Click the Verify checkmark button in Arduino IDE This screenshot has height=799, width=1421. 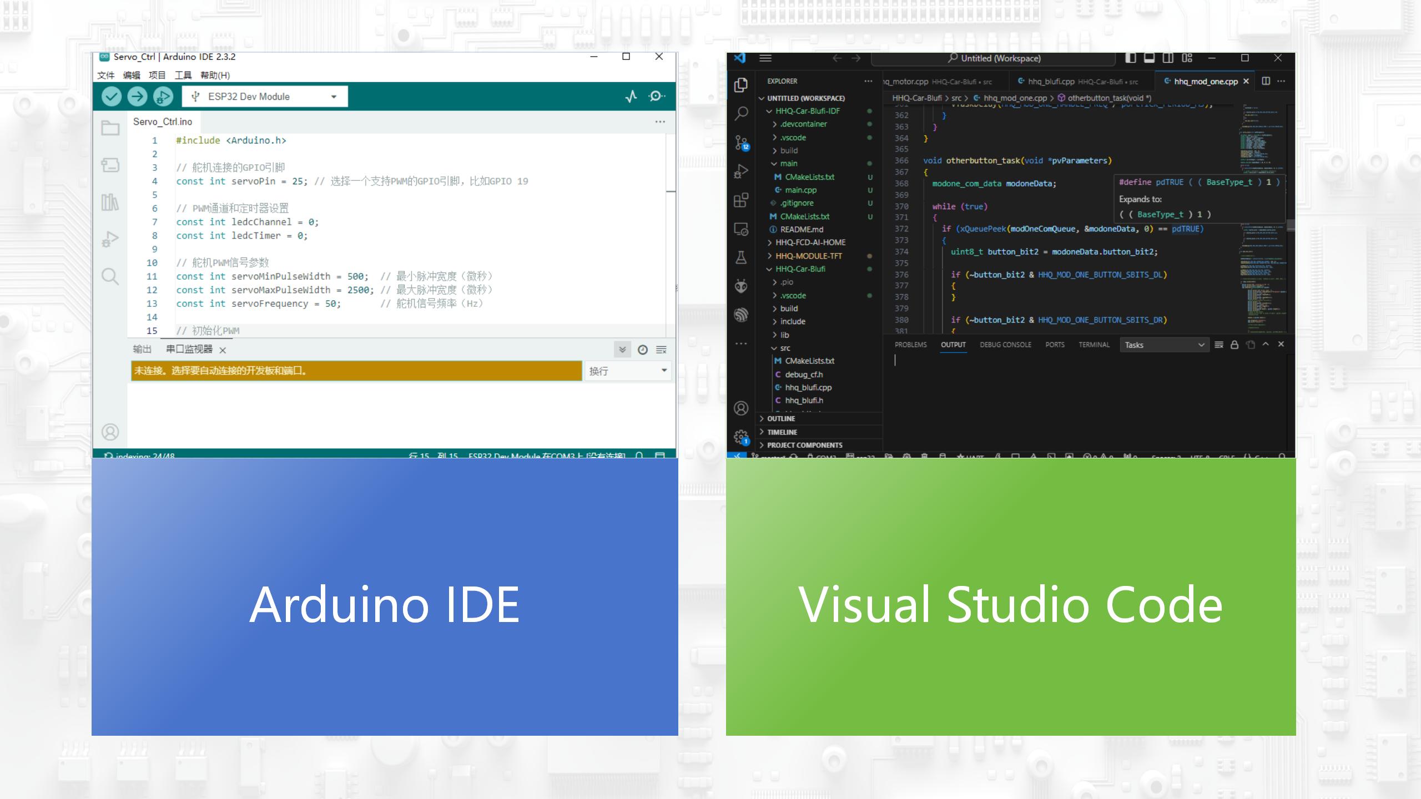(112, 97)
